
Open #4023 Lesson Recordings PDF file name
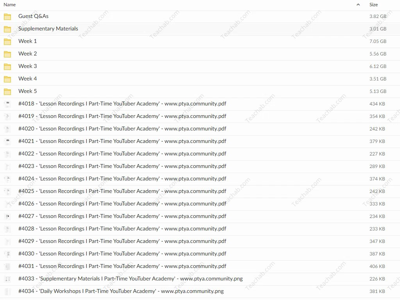click(x=122, y=166)
